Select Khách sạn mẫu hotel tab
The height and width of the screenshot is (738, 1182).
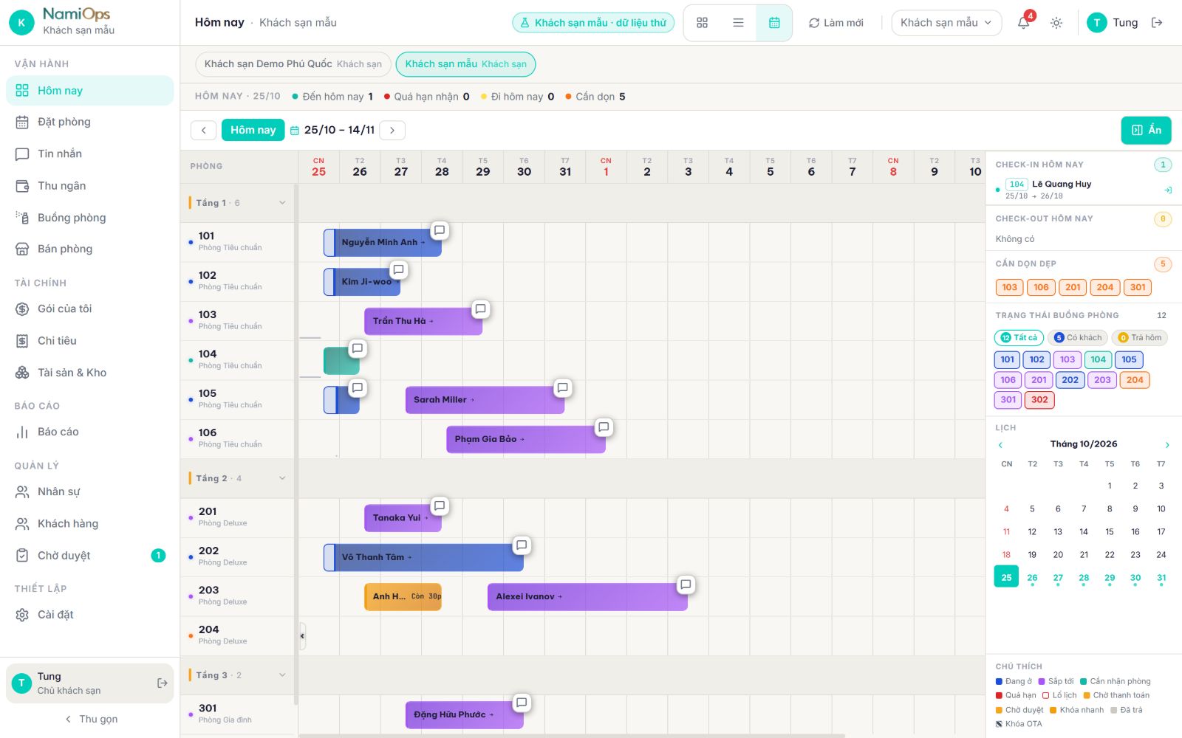pos(465,64)
